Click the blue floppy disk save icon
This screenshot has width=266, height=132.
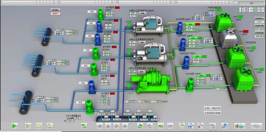pyautogui.click(x=192, y=126)
